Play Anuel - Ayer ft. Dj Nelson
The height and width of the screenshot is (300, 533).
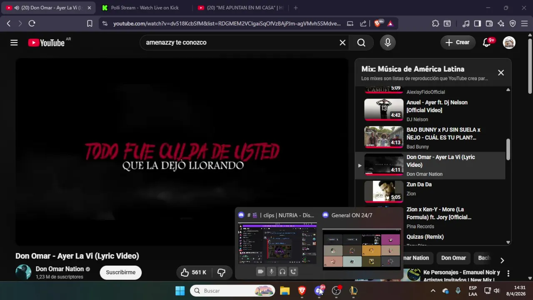(x=430, y=110)
